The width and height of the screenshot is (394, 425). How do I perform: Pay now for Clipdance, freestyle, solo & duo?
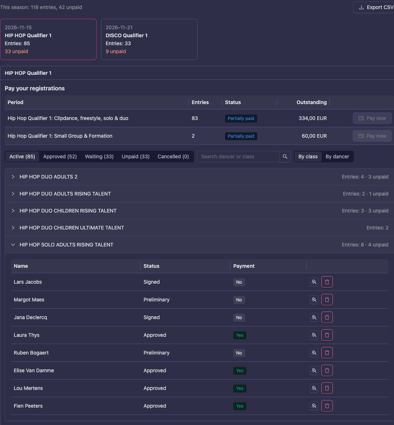[x=372, y=118]
